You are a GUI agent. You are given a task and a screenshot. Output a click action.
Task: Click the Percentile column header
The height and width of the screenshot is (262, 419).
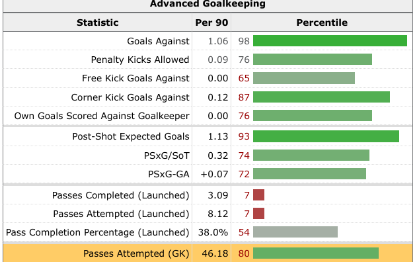pyautogui.click(x=322, y=22)
